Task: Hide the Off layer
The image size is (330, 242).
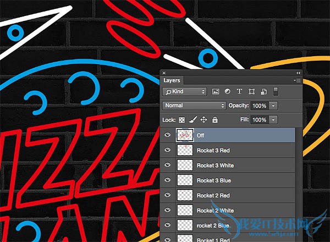Action: coord(168,135)
